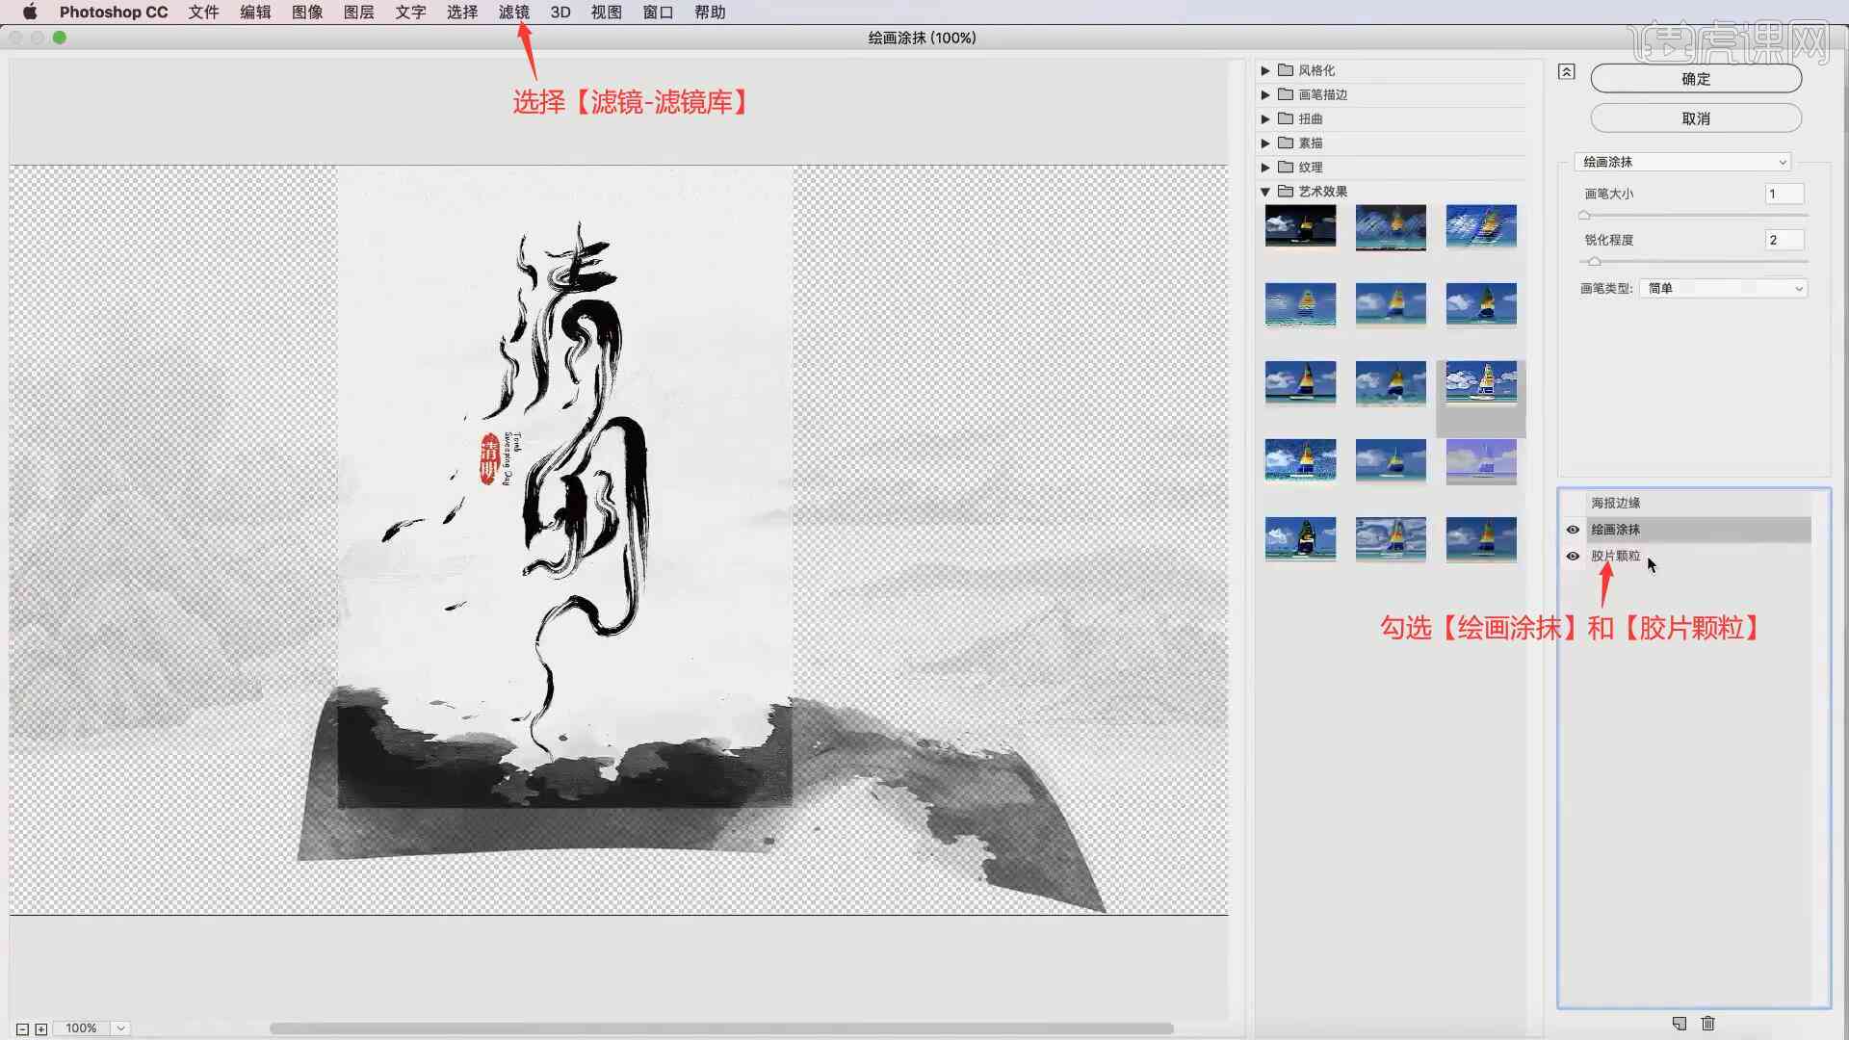Open the 视图 menu

[607, 12]
